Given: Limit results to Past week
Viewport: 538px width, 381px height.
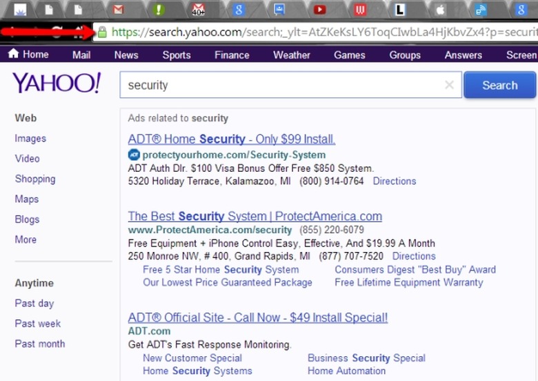Looking at the screenshot, I should pyautogui.click(x=38, y=323).
